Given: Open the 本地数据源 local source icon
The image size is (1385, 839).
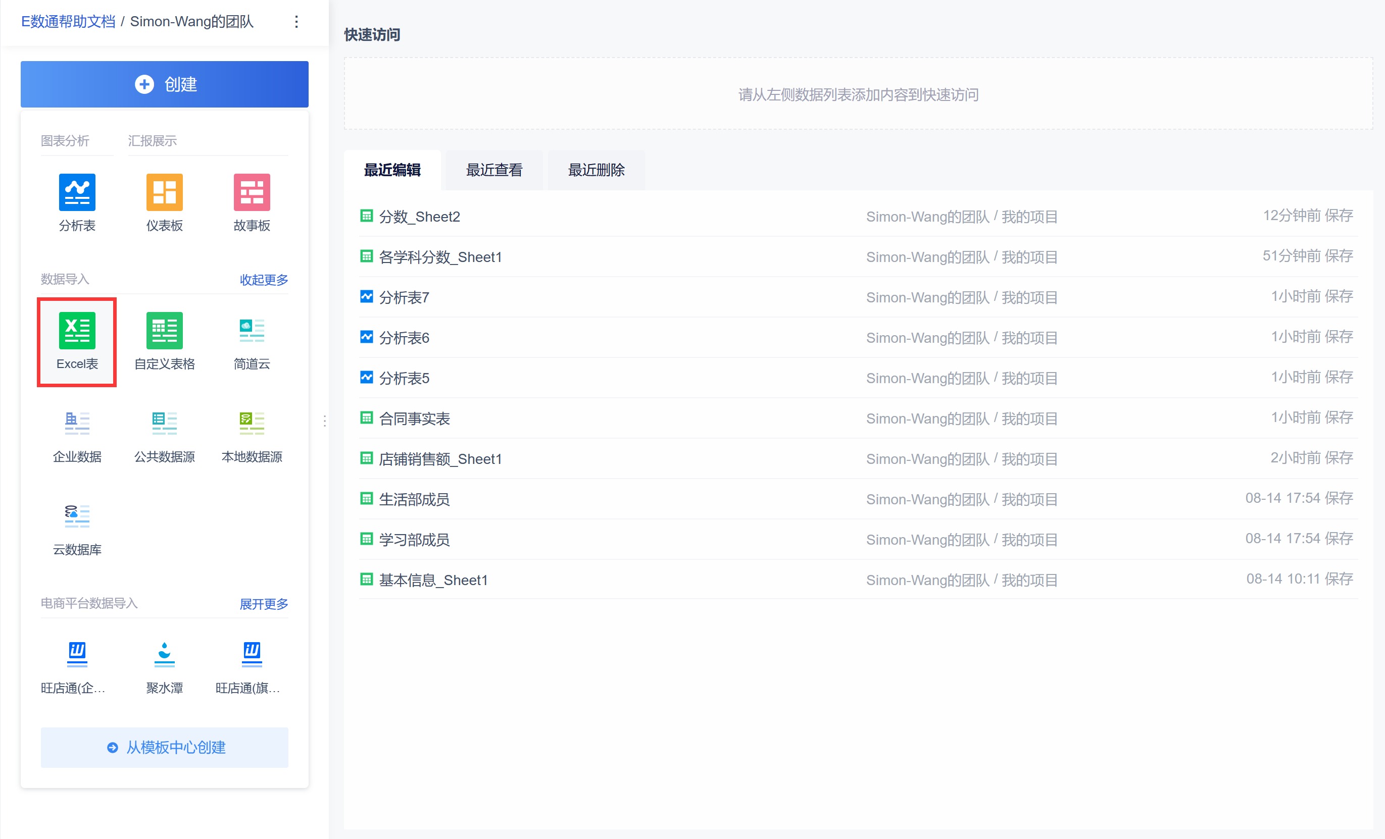Looking at the screenshot, I should pyautogui.click(x=251, y=424).
